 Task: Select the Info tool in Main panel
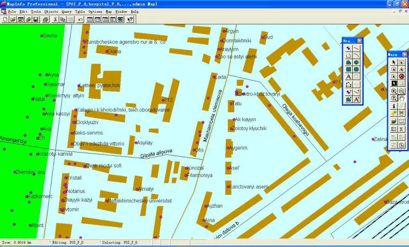pos(394,106)
